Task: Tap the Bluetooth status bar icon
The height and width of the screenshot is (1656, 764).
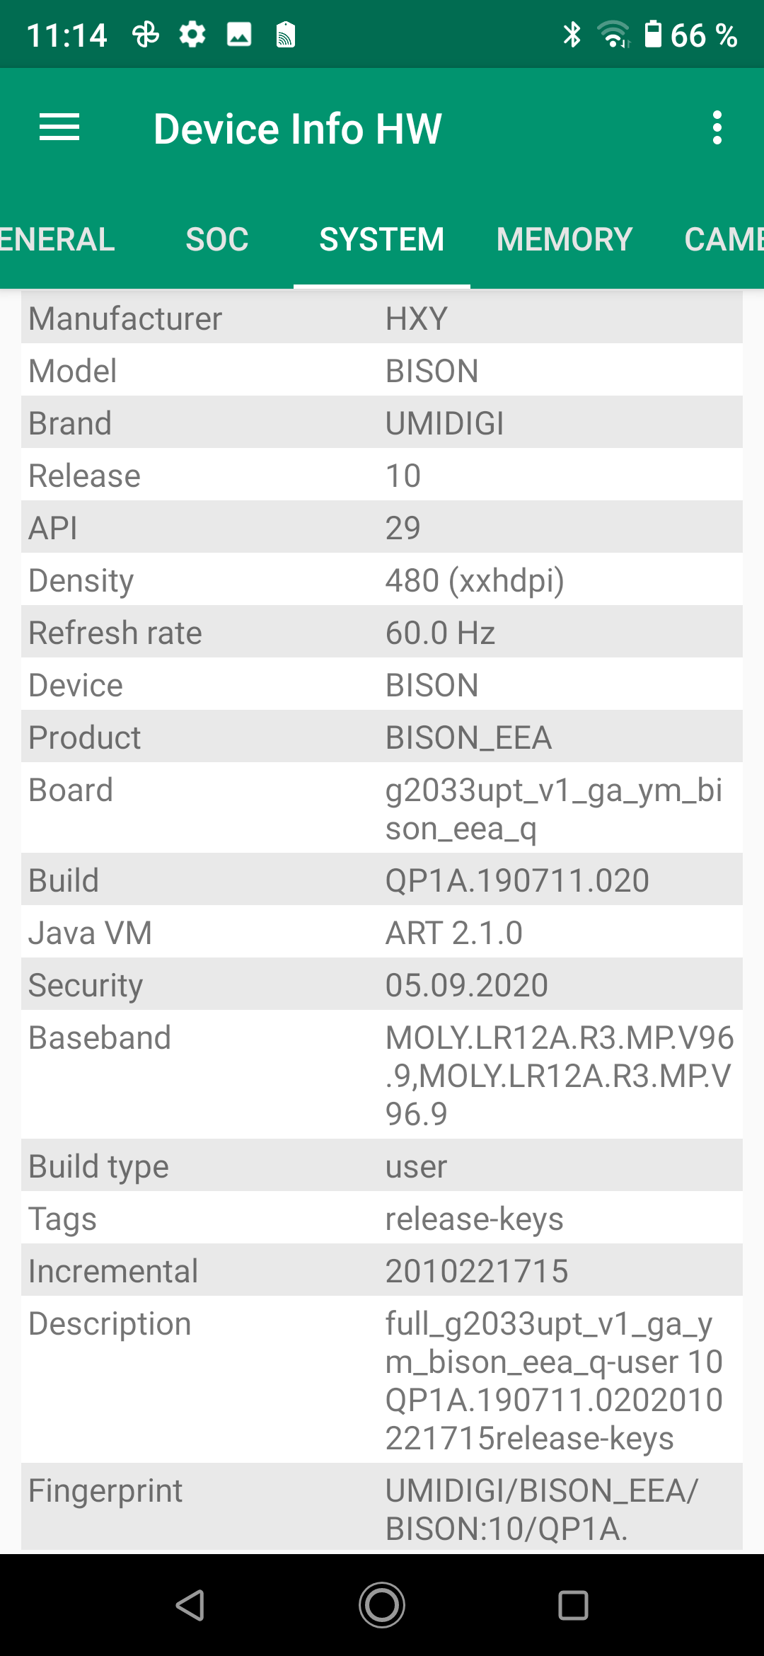Action: 572,34
